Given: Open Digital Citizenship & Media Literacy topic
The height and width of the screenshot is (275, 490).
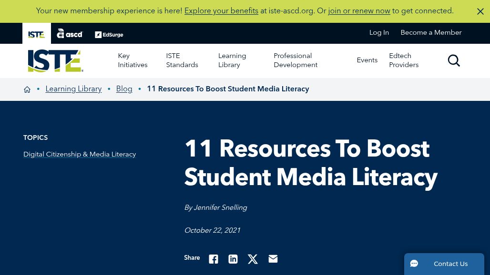Looking at the screenshot, I should click(x=80, y=155).
